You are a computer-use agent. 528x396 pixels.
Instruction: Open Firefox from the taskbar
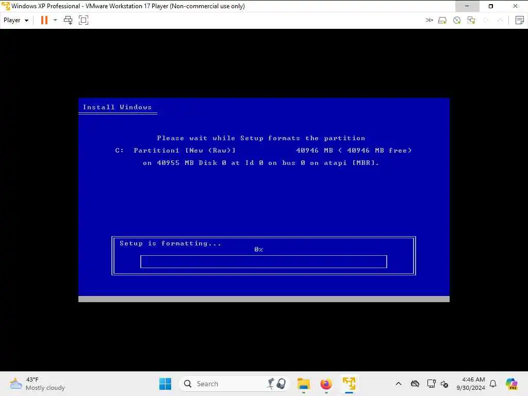click(x=326, y=384)
